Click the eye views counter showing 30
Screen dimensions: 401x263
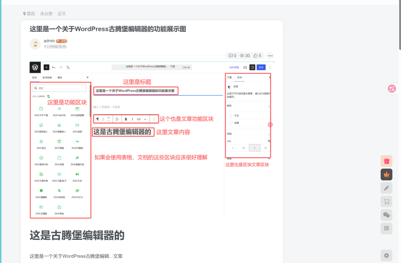coord(245,56)
